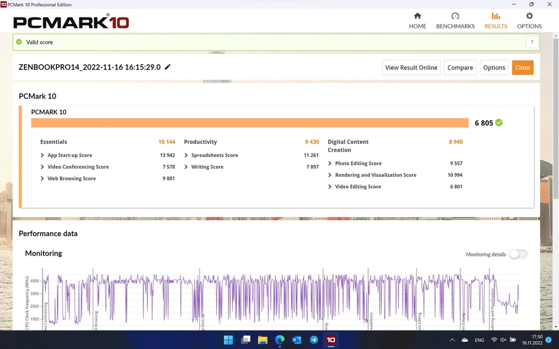The width and height of the screenshot is (559, 349).
Task: Click the ENG language indicator
Action: tap(479, 340)
